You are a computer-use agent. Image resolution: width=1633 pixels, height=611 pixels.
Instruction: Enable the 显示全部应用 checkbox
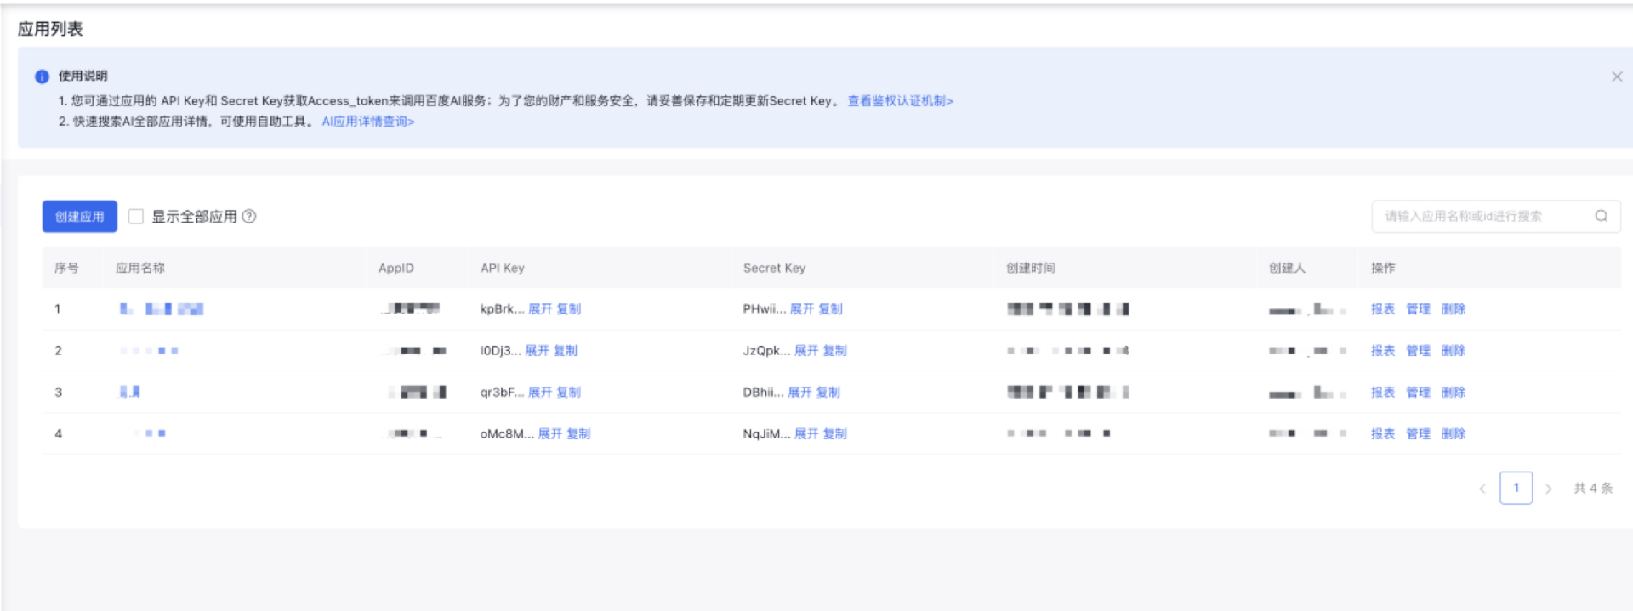tap(136, 217)
